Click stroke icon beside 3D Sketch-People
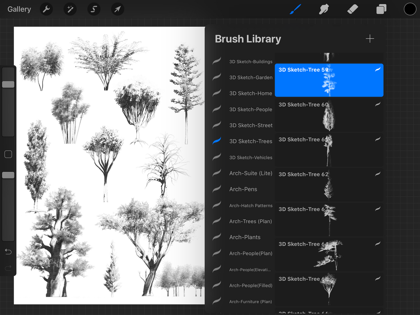This screenshot has width=420, height=315. point(217,109)
